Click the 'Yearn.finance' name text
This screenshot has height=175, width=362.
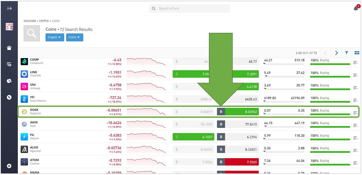pyautogui.click(x=38, y=101)
